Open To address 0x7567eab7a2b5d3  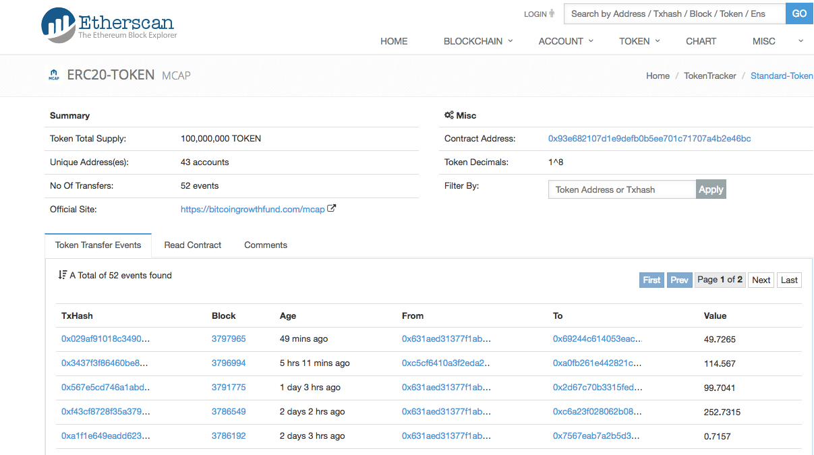click(x=596, y=436)
